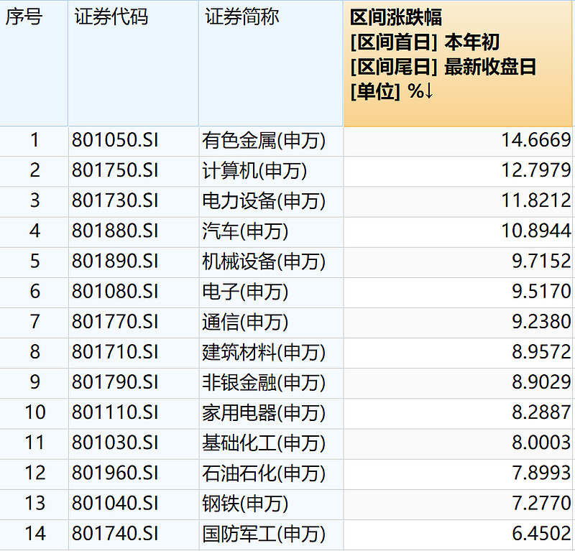Screen dimensions: 575x551
Task: Click the name 基础化工(申万)
Action: [264, 443]
